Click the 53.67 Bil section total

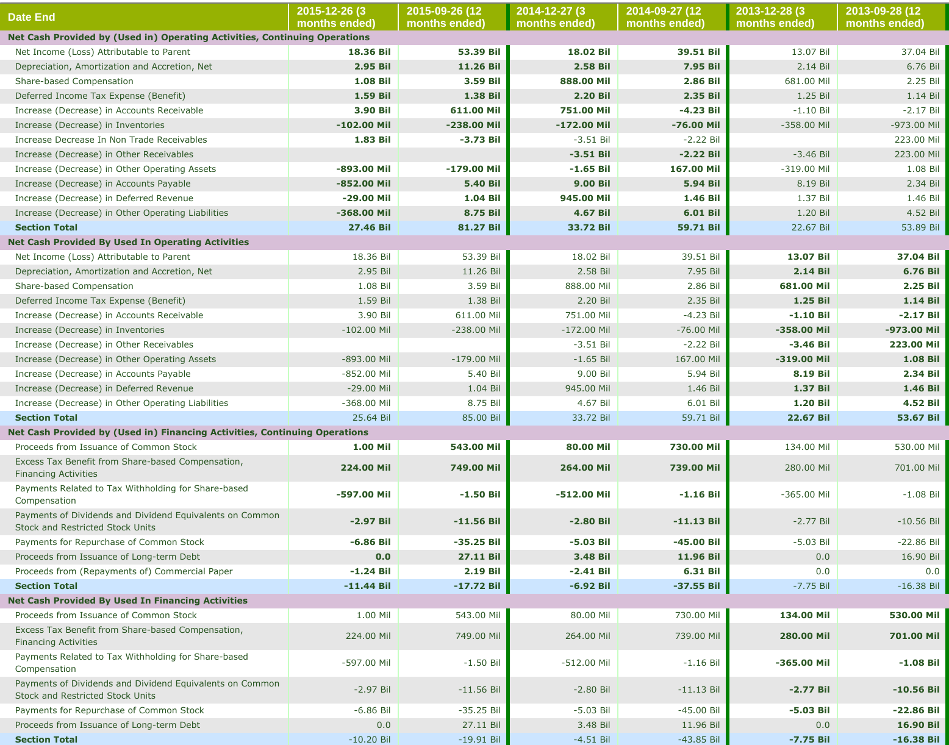[918, 418]
